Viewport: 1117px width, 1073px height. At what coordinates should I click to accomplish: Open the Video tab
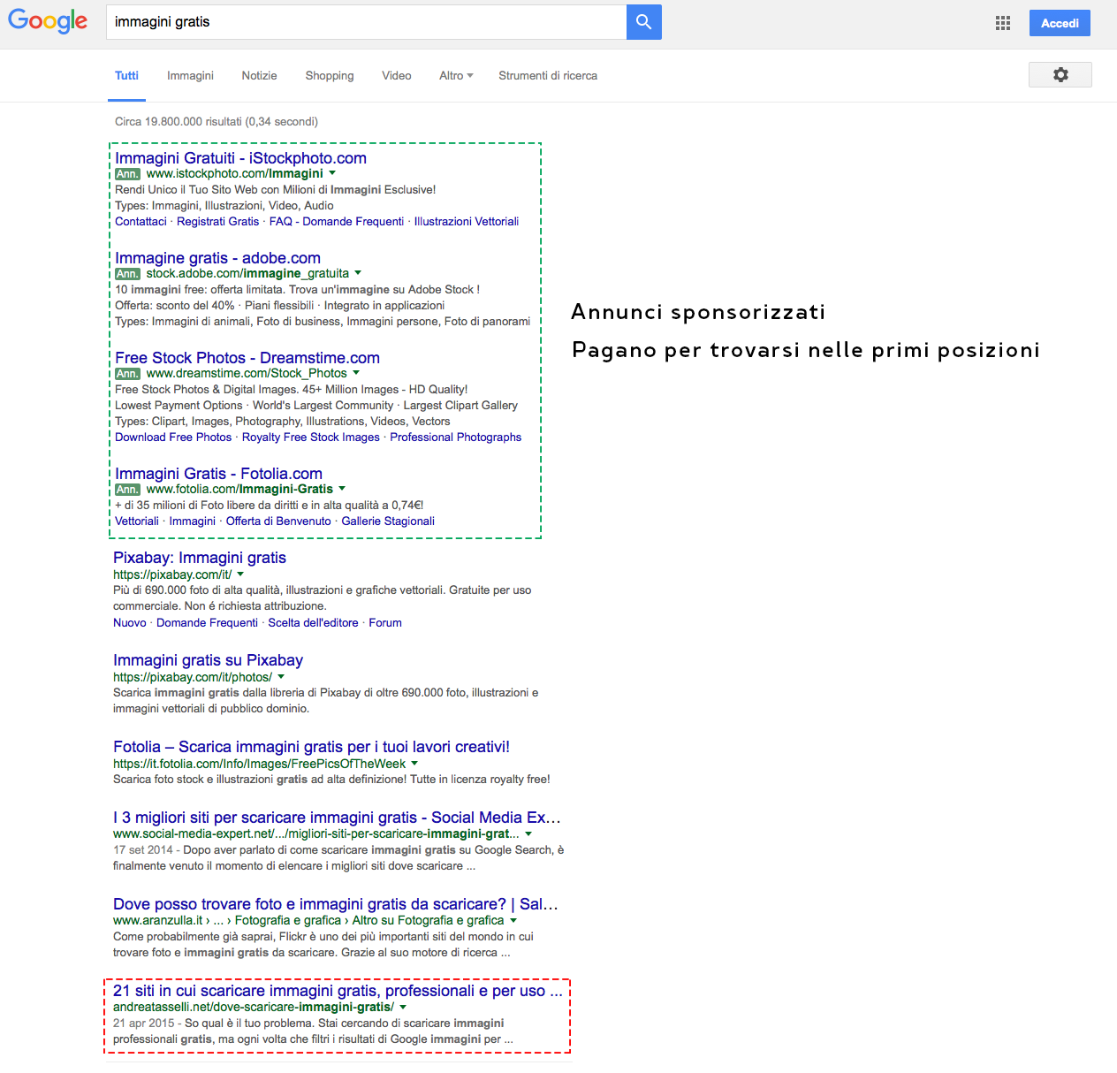click(x=397, y=76)
